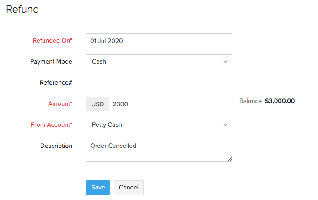Click the Payment Mode chevron arrow

pyautogui.click(x=226, y=62)
